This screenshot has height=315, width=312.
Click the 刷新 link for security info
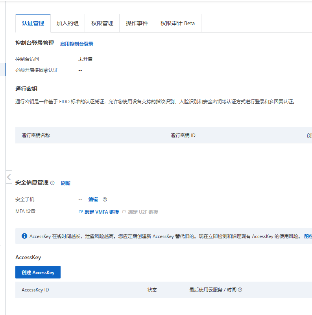(66, 183)
